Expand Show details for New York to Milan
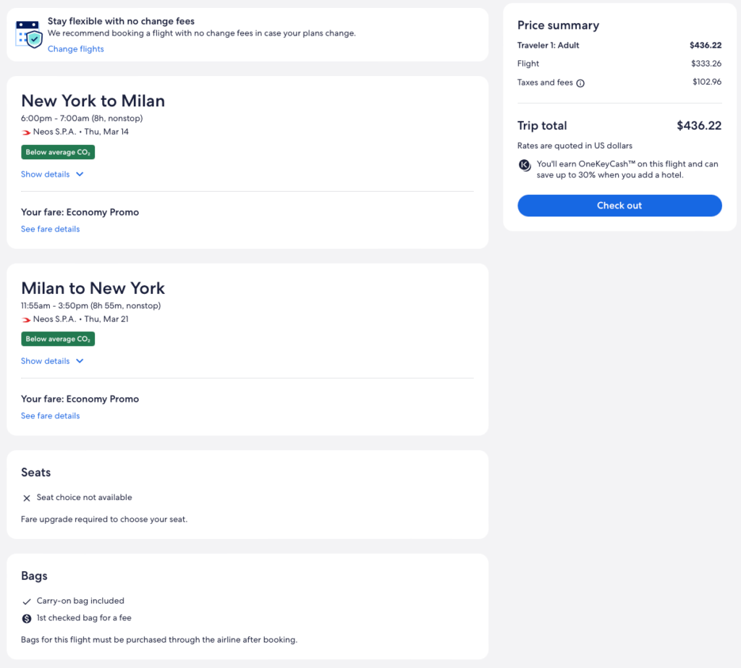The image size is (741, 668). (52, 174)
